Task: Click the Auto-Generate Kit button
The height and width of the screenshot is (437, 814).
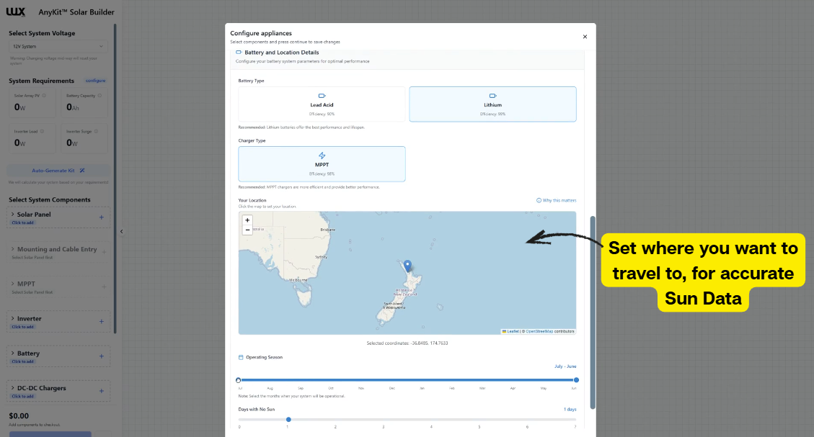Action: tap(58, 171)
